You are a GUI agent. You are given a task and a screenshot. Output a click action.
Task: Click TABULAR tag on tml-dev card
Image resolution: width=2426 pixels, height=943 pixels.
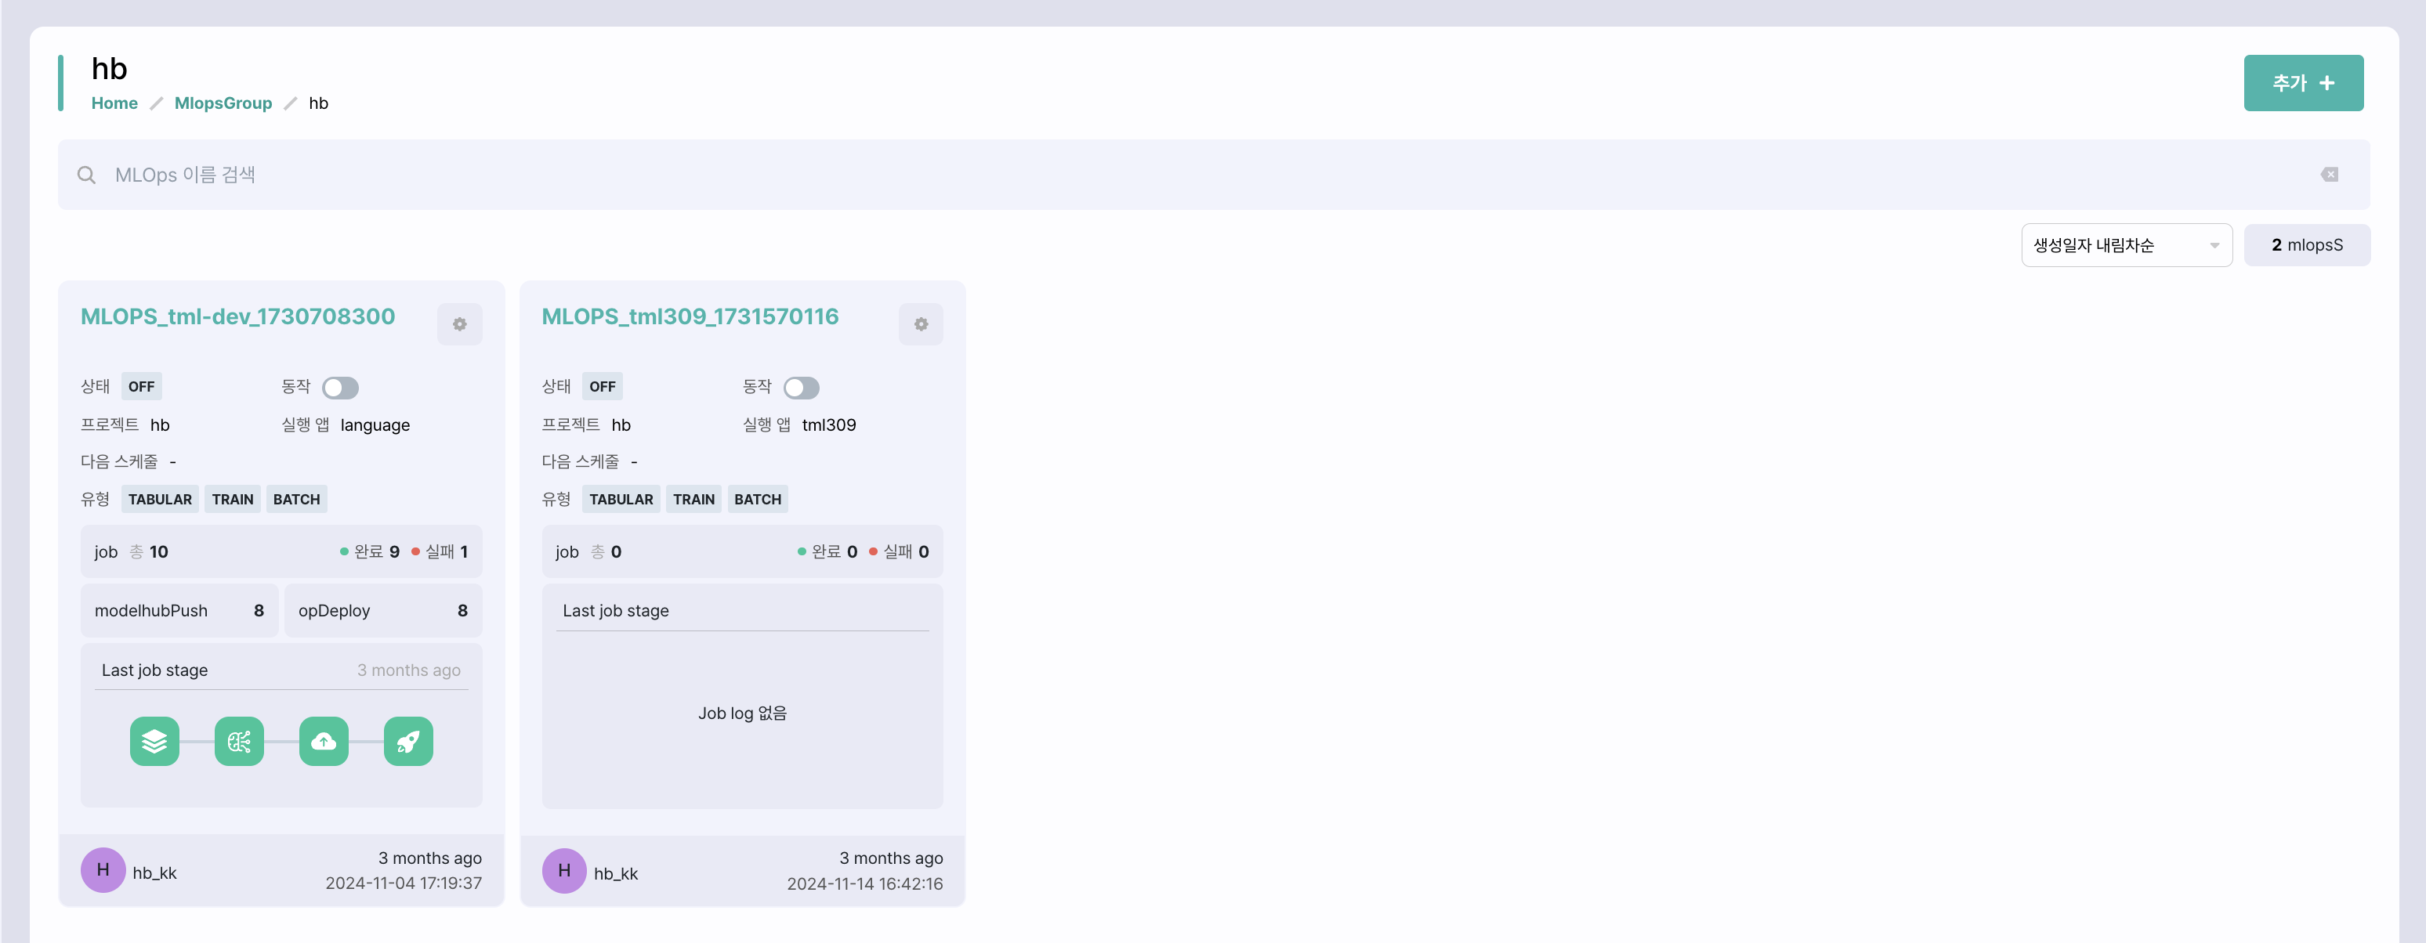click(x=160, y=500)
